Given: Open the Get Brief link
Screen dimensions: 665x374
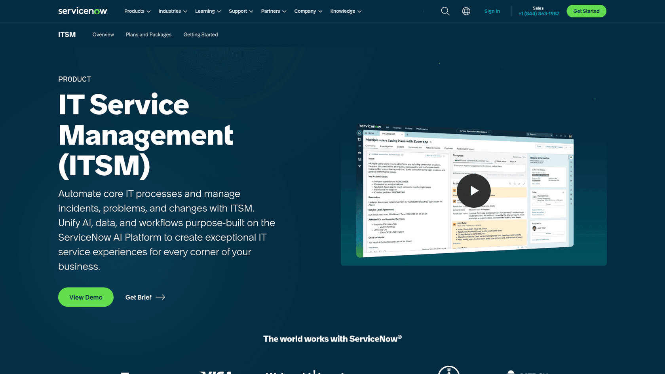Looking at the screenshot, I should pos(145,297).
